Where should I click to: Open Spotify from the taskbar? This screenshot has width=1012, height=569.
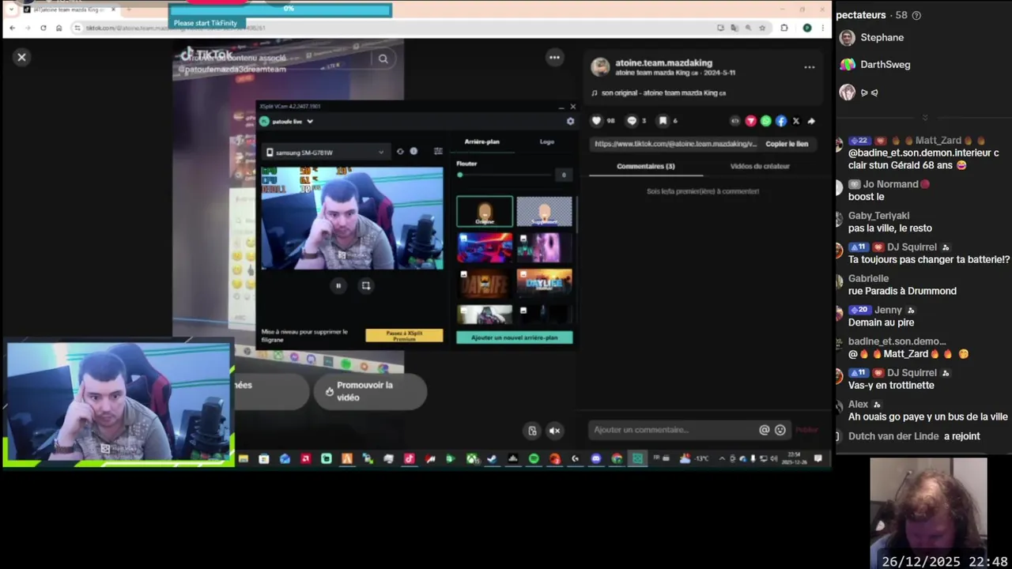point(534,458)
